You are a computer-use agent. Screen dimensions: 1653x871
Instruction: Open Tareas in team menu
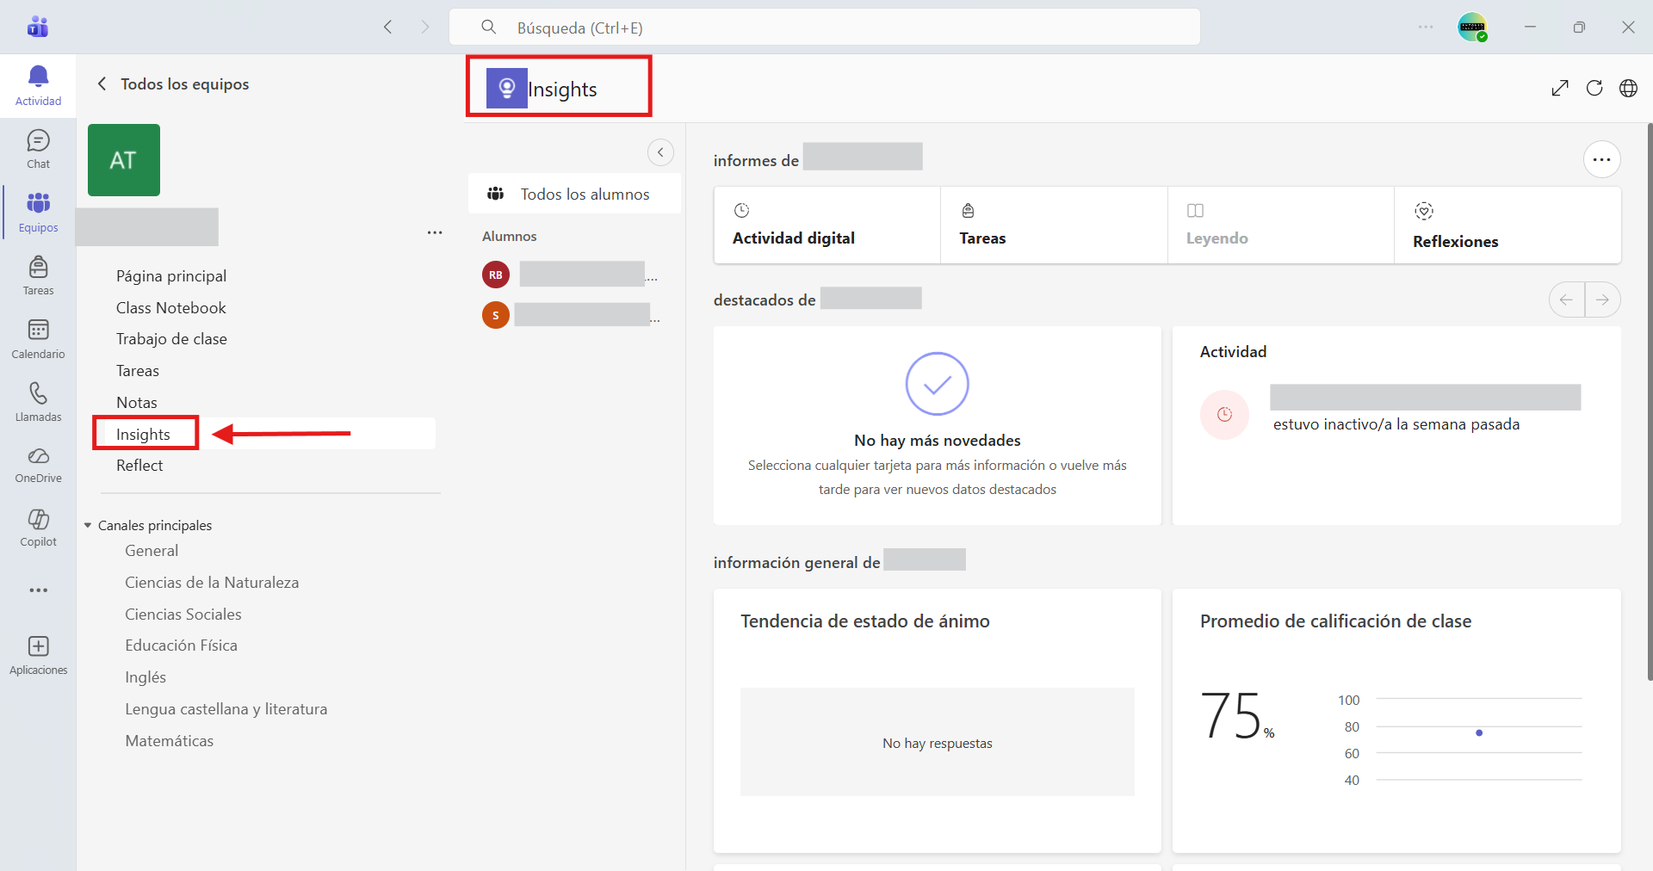pos(138,370)
